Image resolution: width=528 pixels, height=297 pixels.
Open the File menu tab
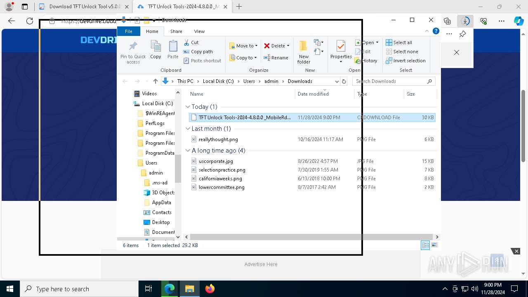pyautogui.click(x=129, y=31)
